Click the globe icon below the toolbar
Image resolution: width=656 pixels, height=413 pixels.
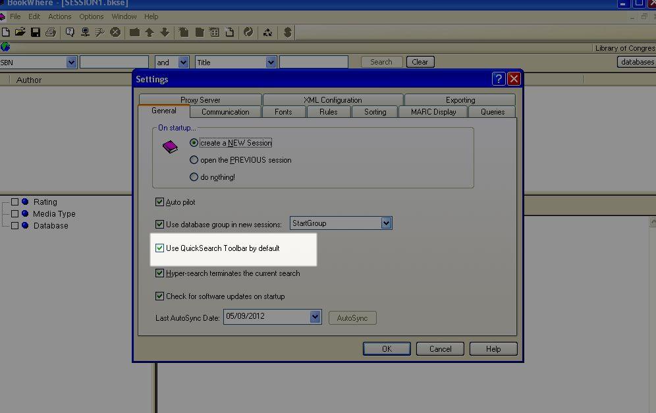pos(5,47)
